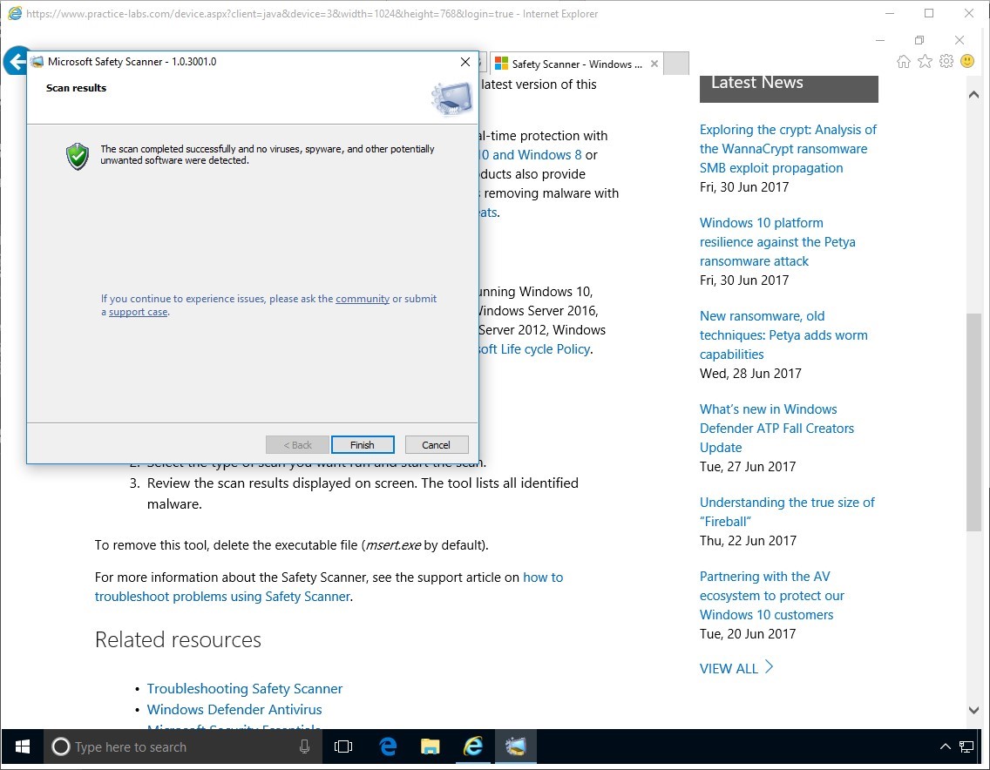Click the VIEW ALL news link
990x770 pixels.
[x=736, y=668]
